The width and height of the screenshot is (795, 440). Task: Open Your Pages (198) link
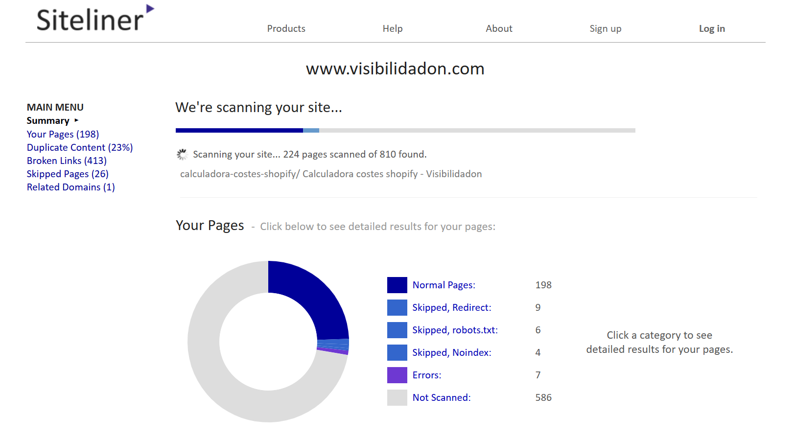point(63,134)
